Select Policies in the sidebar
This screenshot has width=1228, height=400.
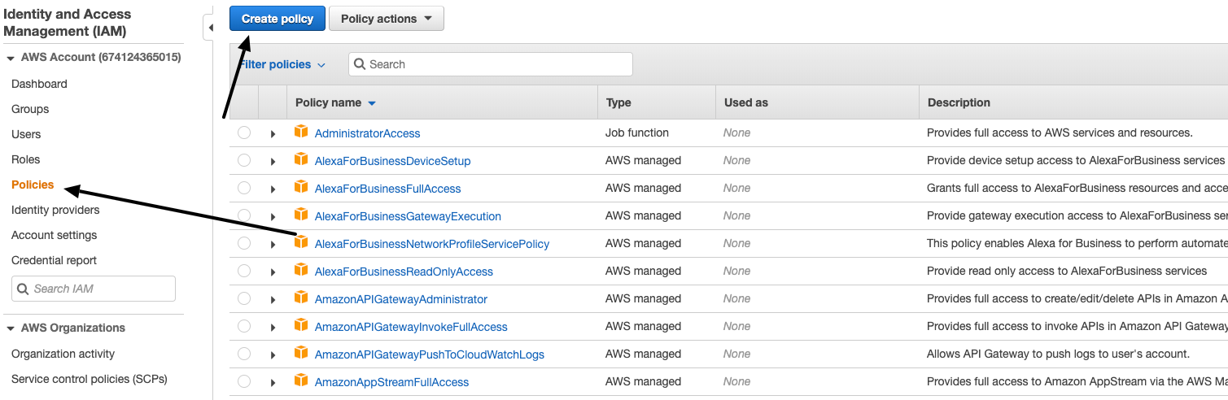(33, 185)
